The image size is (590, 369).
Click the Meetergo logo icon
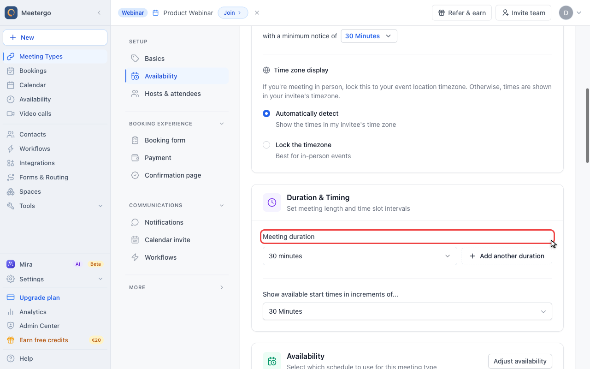click(x=11, y=13)
